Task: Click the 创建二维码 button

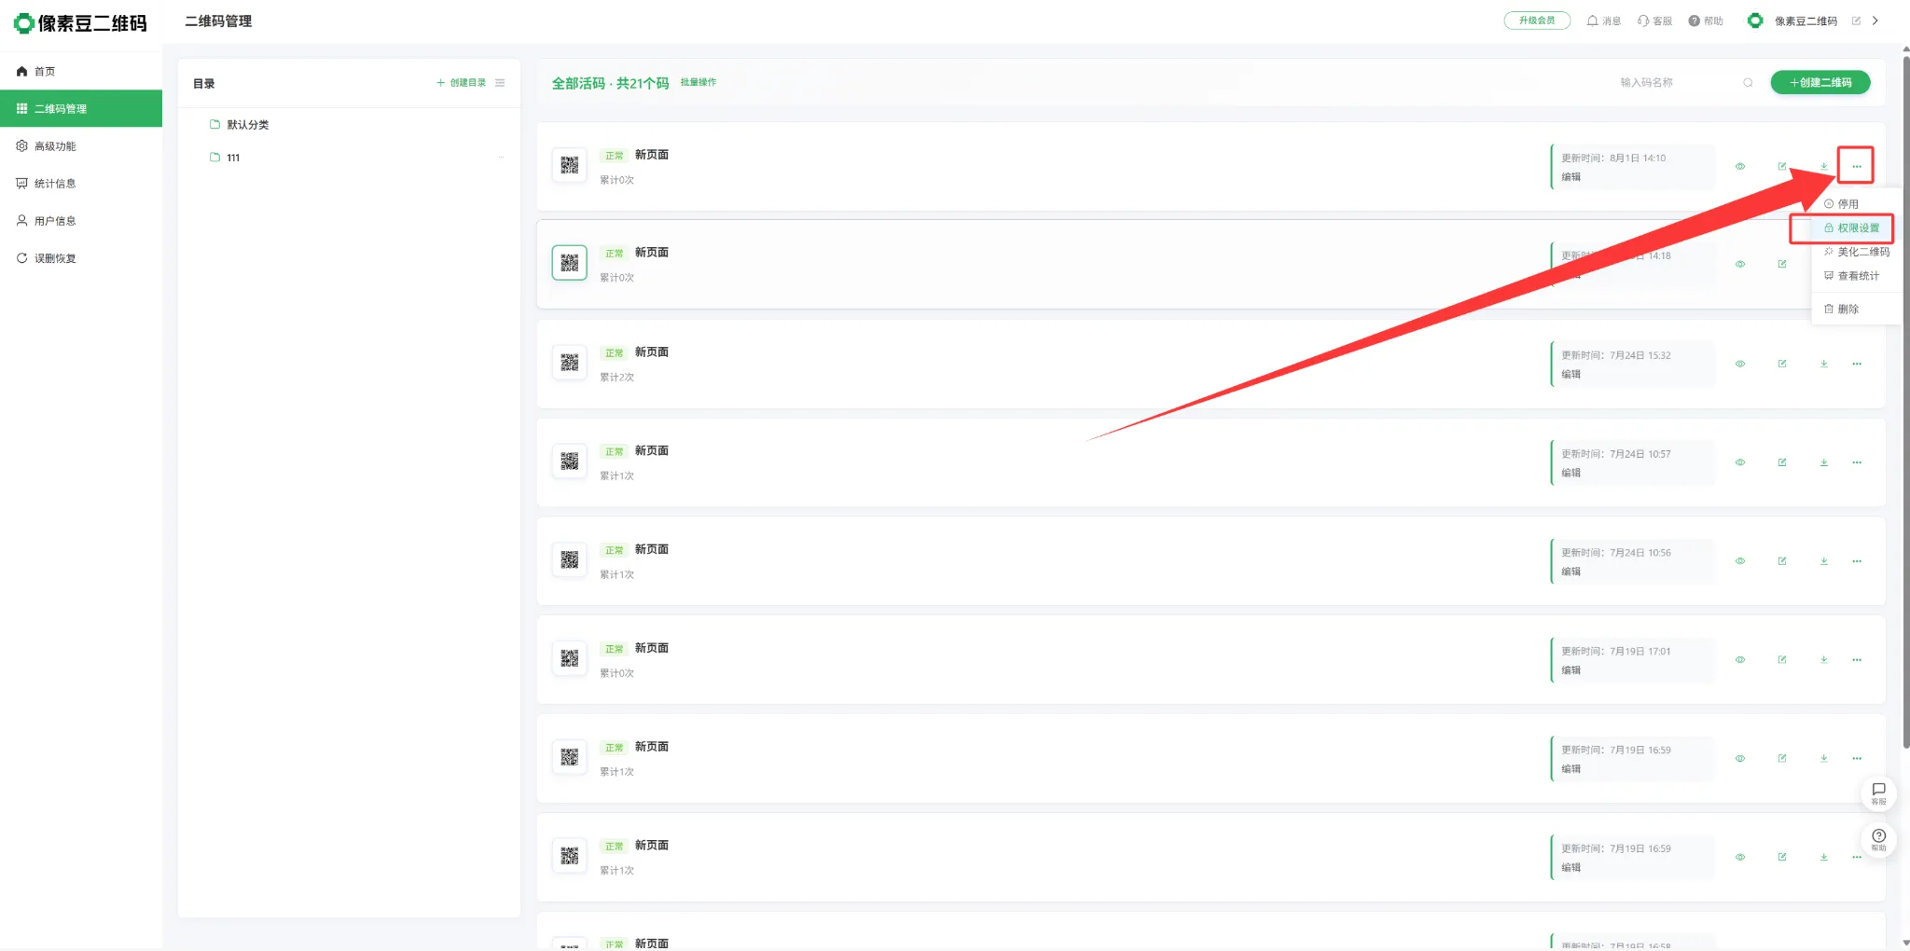Action: pyautogui.click(x=1820, y=82)
